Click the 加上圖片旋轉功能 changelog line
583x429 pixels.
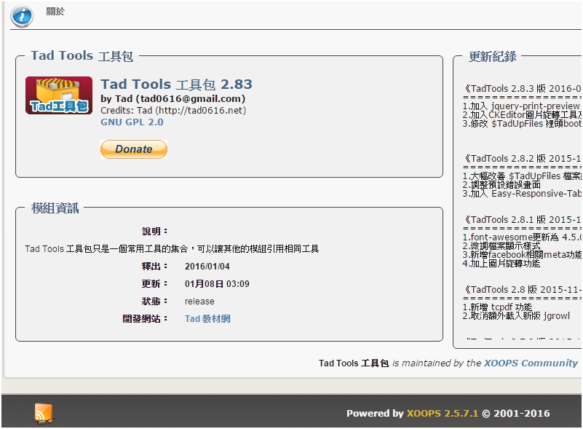click(x=501, y=264)
